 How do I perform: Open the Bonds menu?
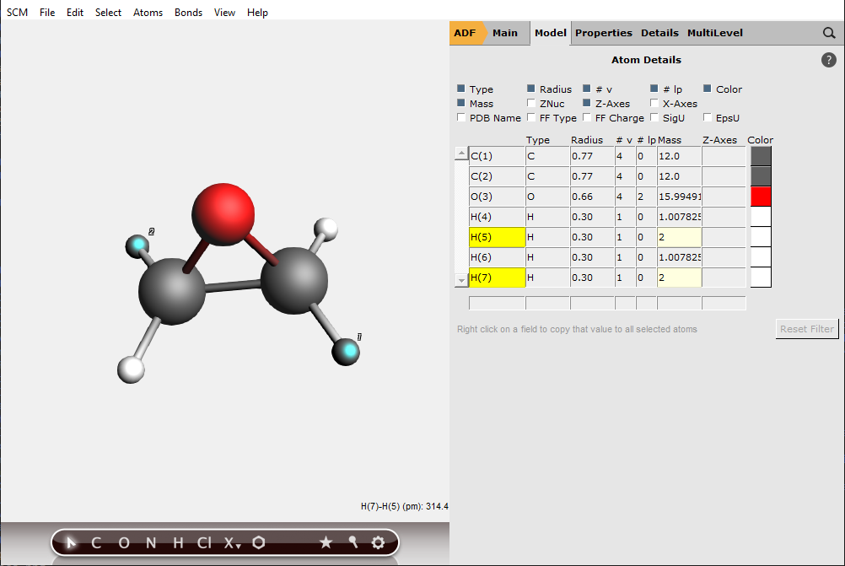coord(188,12)
